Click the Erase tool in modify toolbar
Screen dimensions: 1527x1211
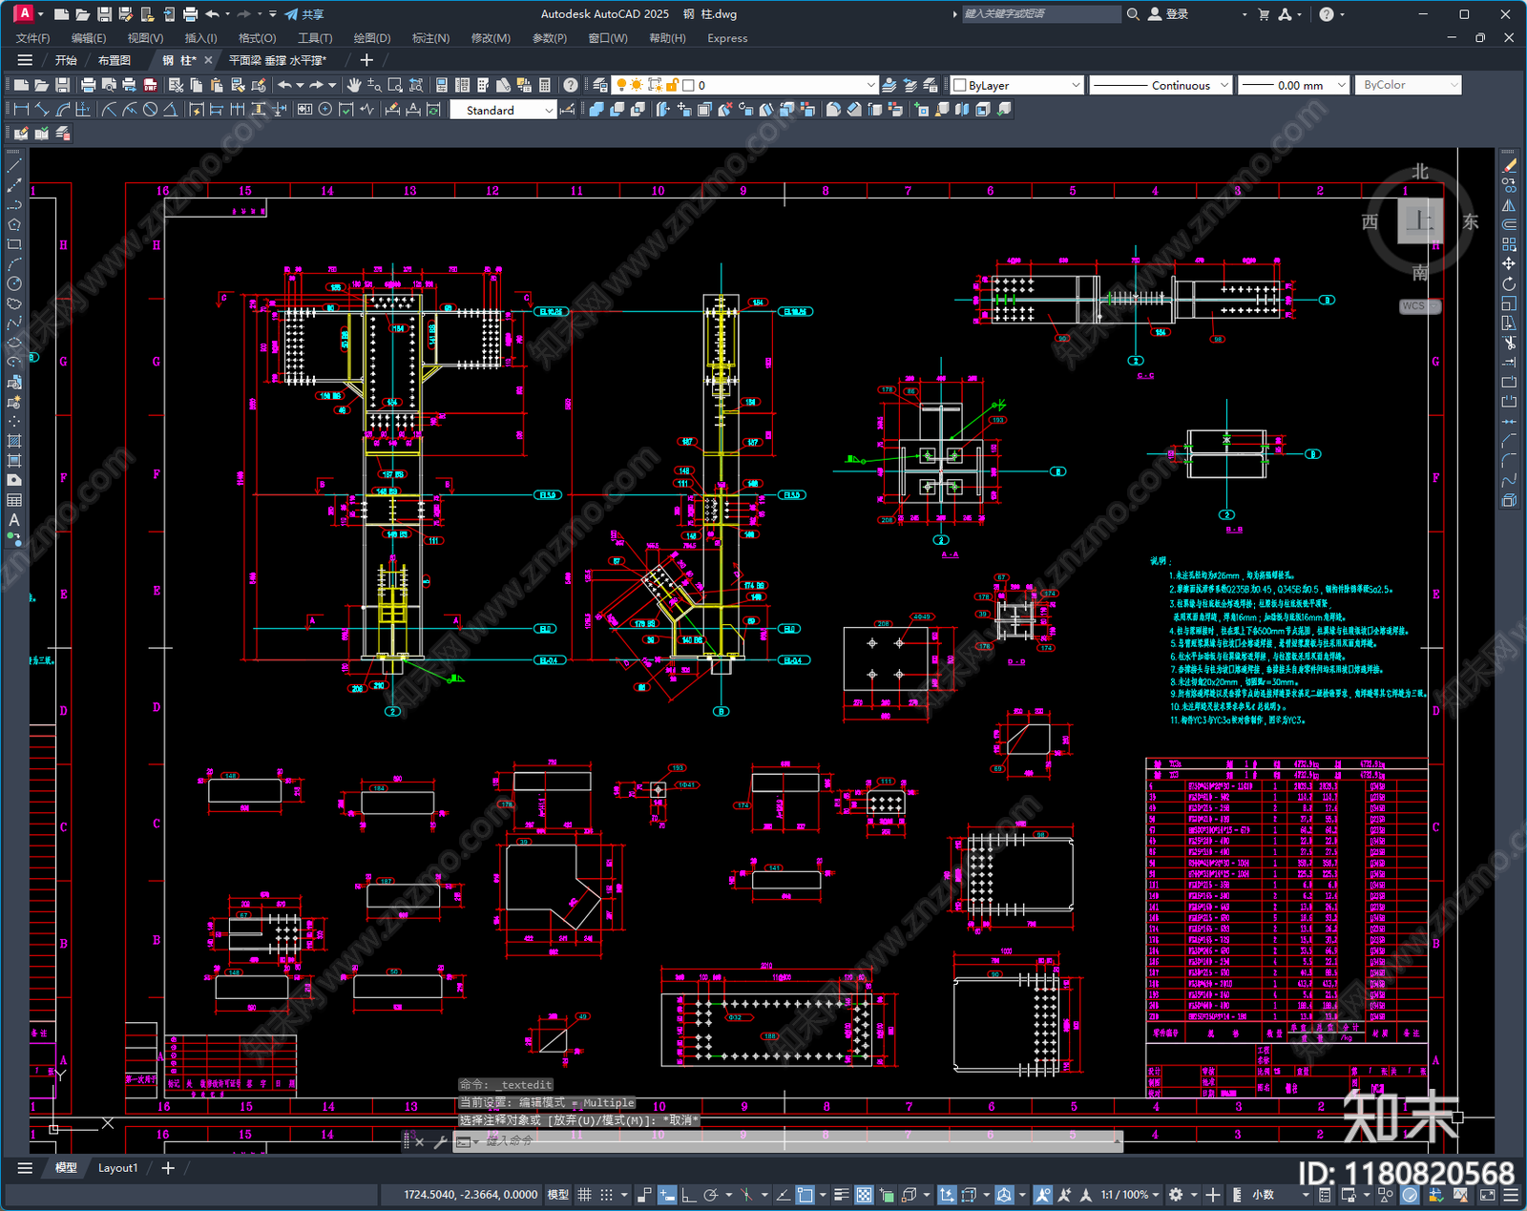point(1509,166)
